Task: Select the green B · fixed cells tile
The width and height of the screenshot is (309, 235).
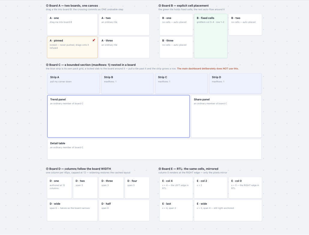Action: (211, 36)
